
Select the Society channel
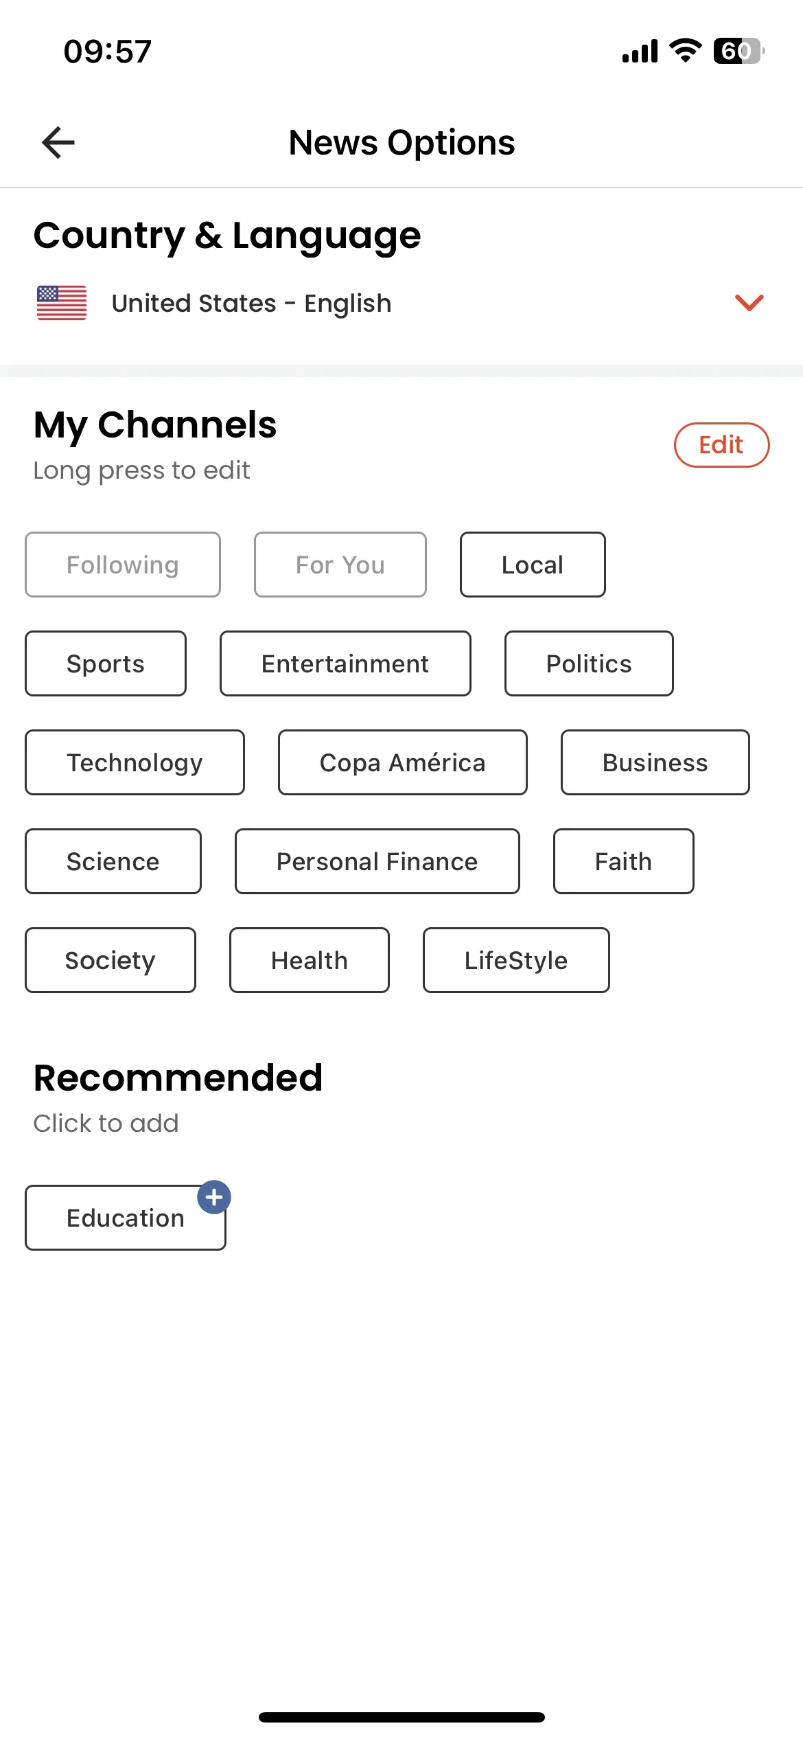click(x=110, y=960)
